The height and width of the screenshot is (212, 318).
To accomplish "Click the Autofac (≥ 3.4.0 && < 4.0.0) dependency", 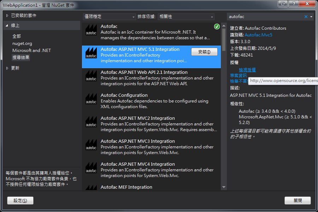I will (x=267, y=111).
